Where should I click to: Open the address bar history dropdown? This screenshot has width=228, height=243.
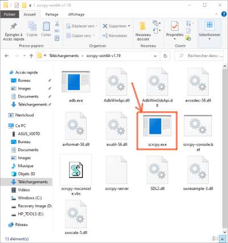pos(155,56)
